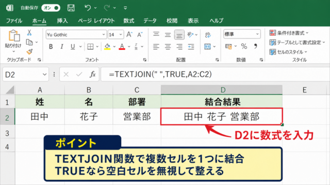Open the clipboard group dialog launcher
Image resolution: width=330 pixels, height=185 pixels.
39,60
